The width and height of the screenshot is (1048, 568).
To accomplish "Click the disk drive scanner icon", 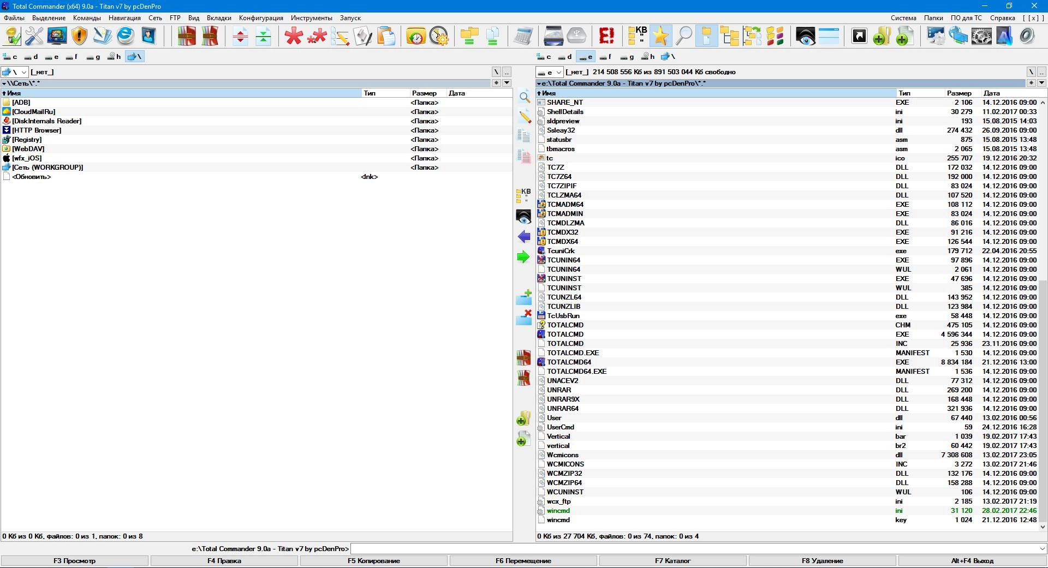I will [x=553, y=36].
